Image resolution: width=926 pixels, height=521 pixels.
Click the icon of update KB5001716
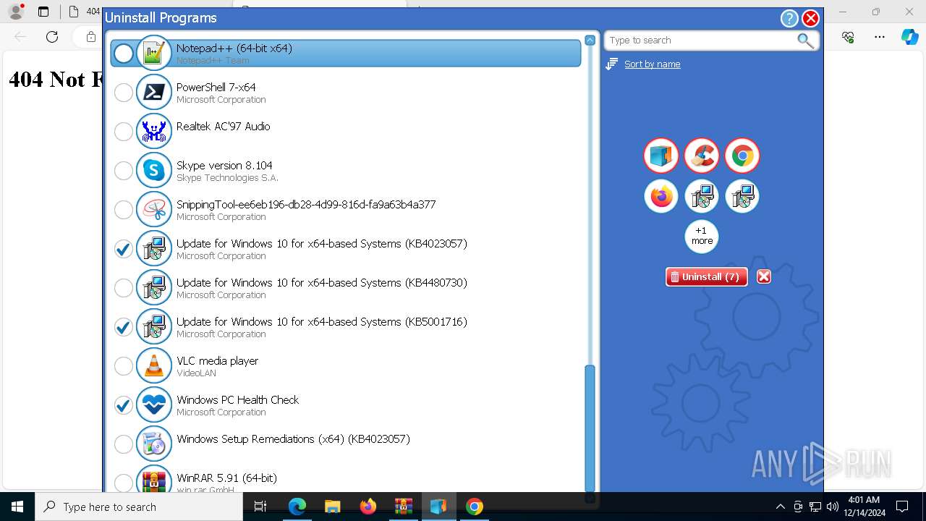(x=154, y=327)
